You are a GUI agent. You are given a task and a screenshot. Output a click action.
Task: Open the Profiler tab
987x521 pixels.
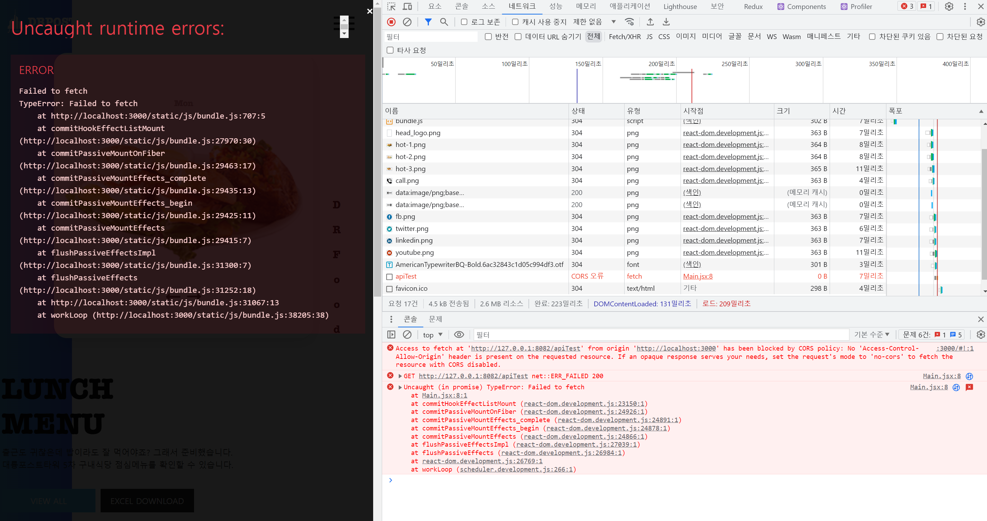coord(856,7)
